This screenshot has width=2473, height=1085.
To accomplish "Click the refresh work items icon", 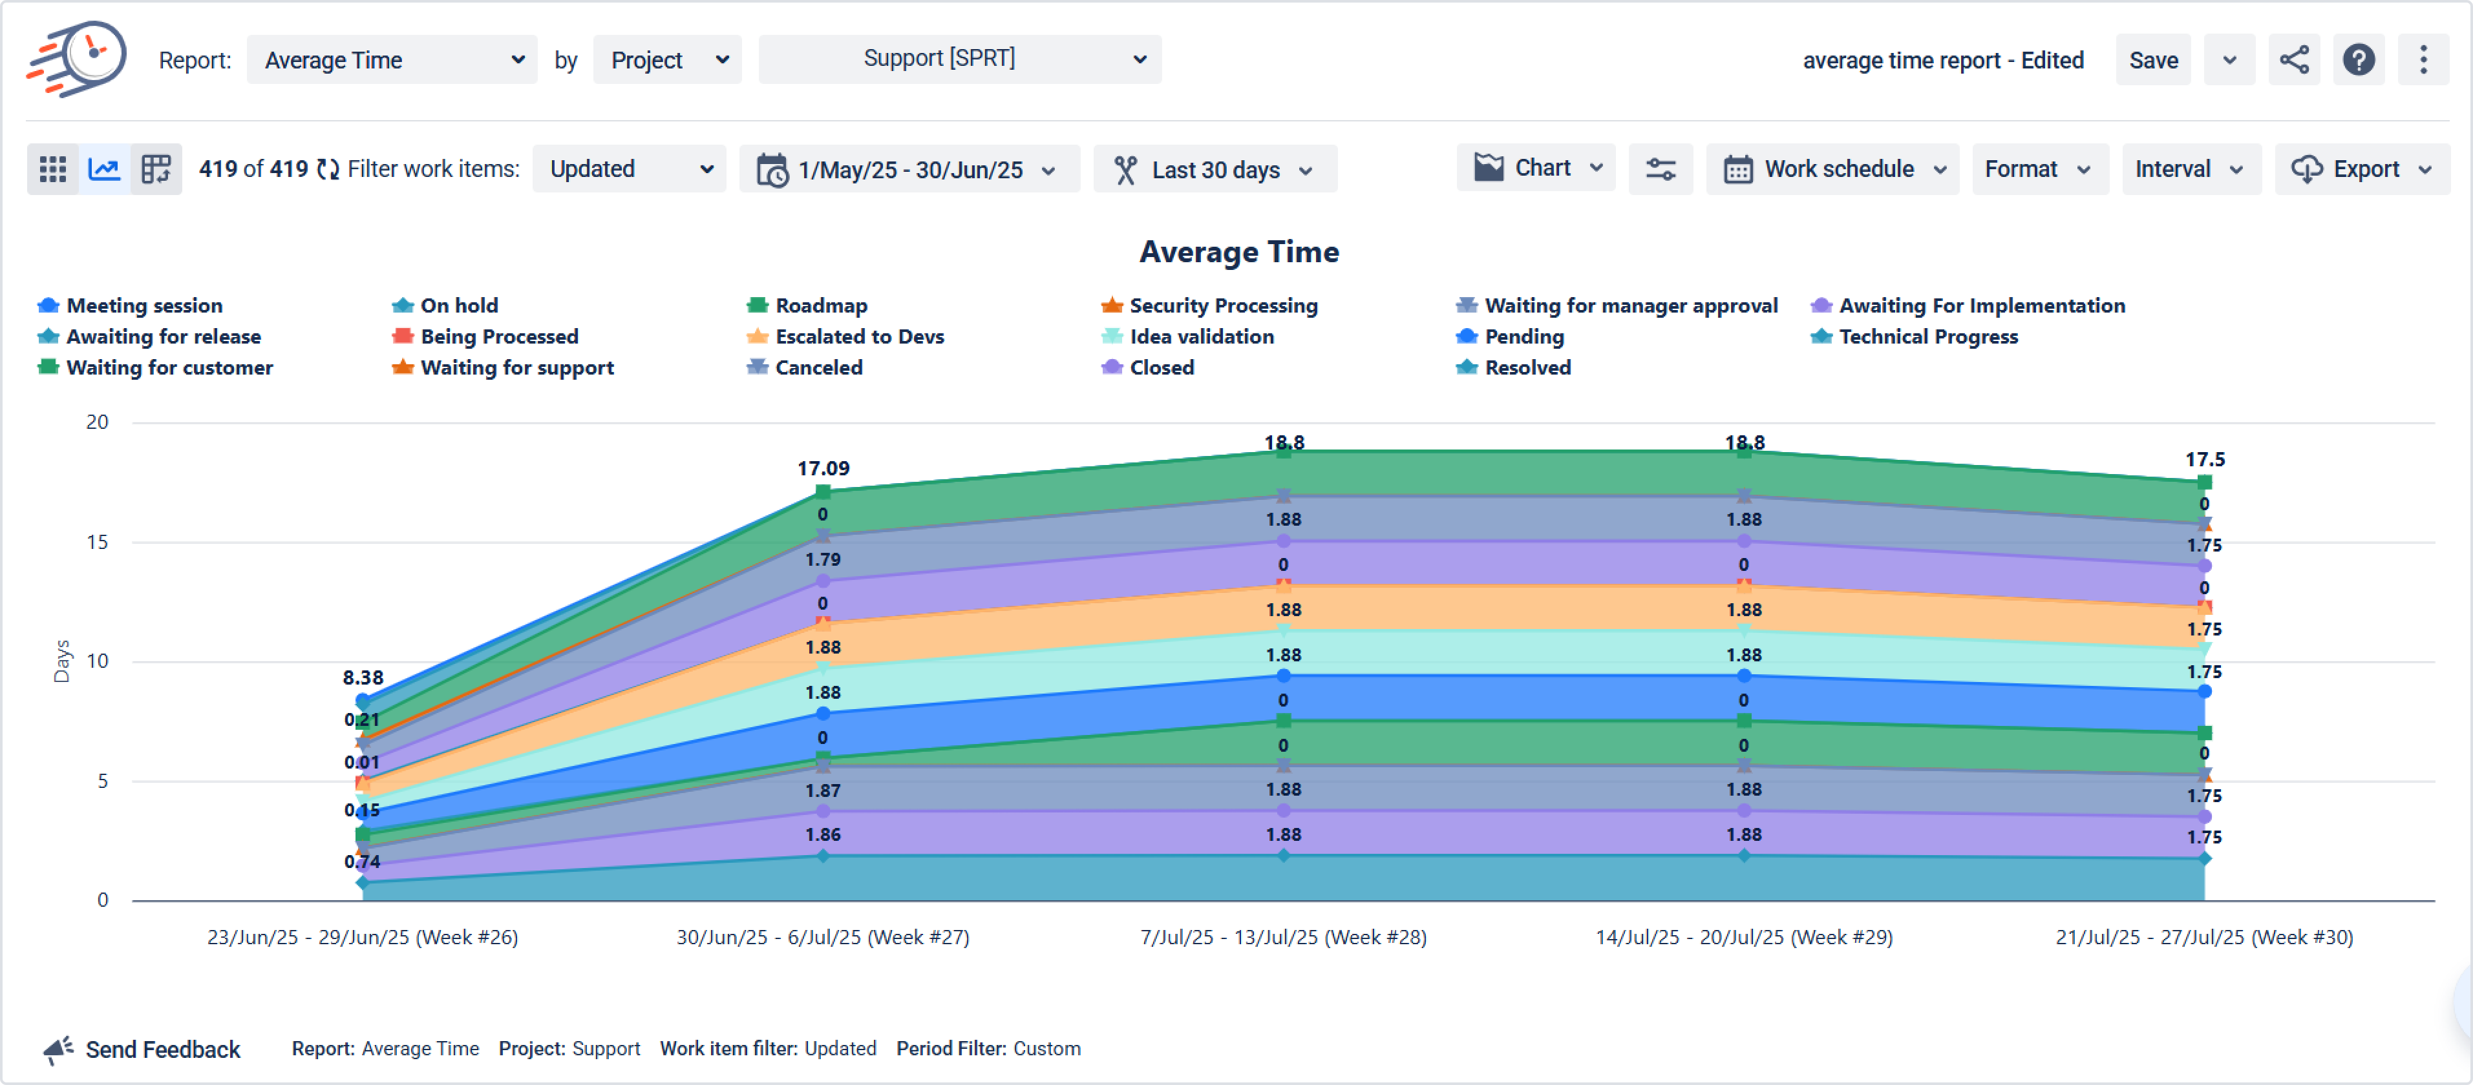I will (328, 170).
